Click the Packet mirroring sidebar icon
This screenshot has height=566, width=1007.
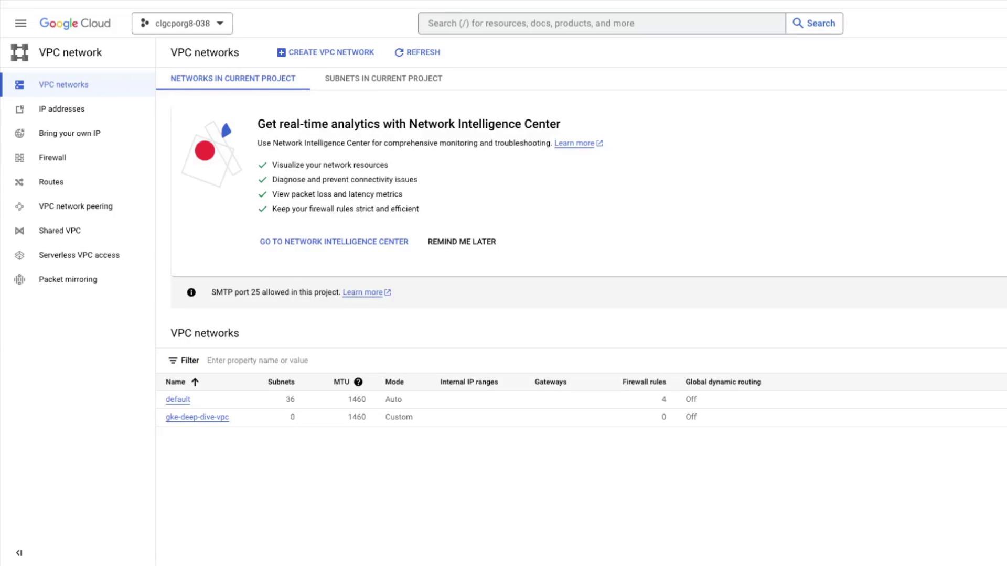pos(19,279)
